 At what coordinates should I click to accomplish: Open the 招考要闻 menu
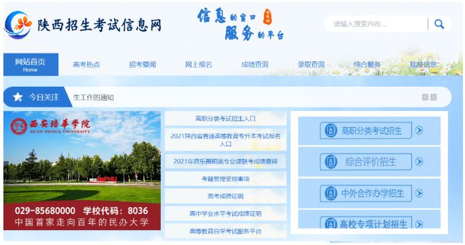(143, 65)
